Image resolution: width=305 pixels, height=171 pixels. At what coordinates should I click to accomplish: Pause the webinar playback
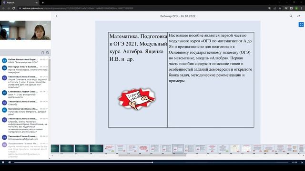coord(3,162)
